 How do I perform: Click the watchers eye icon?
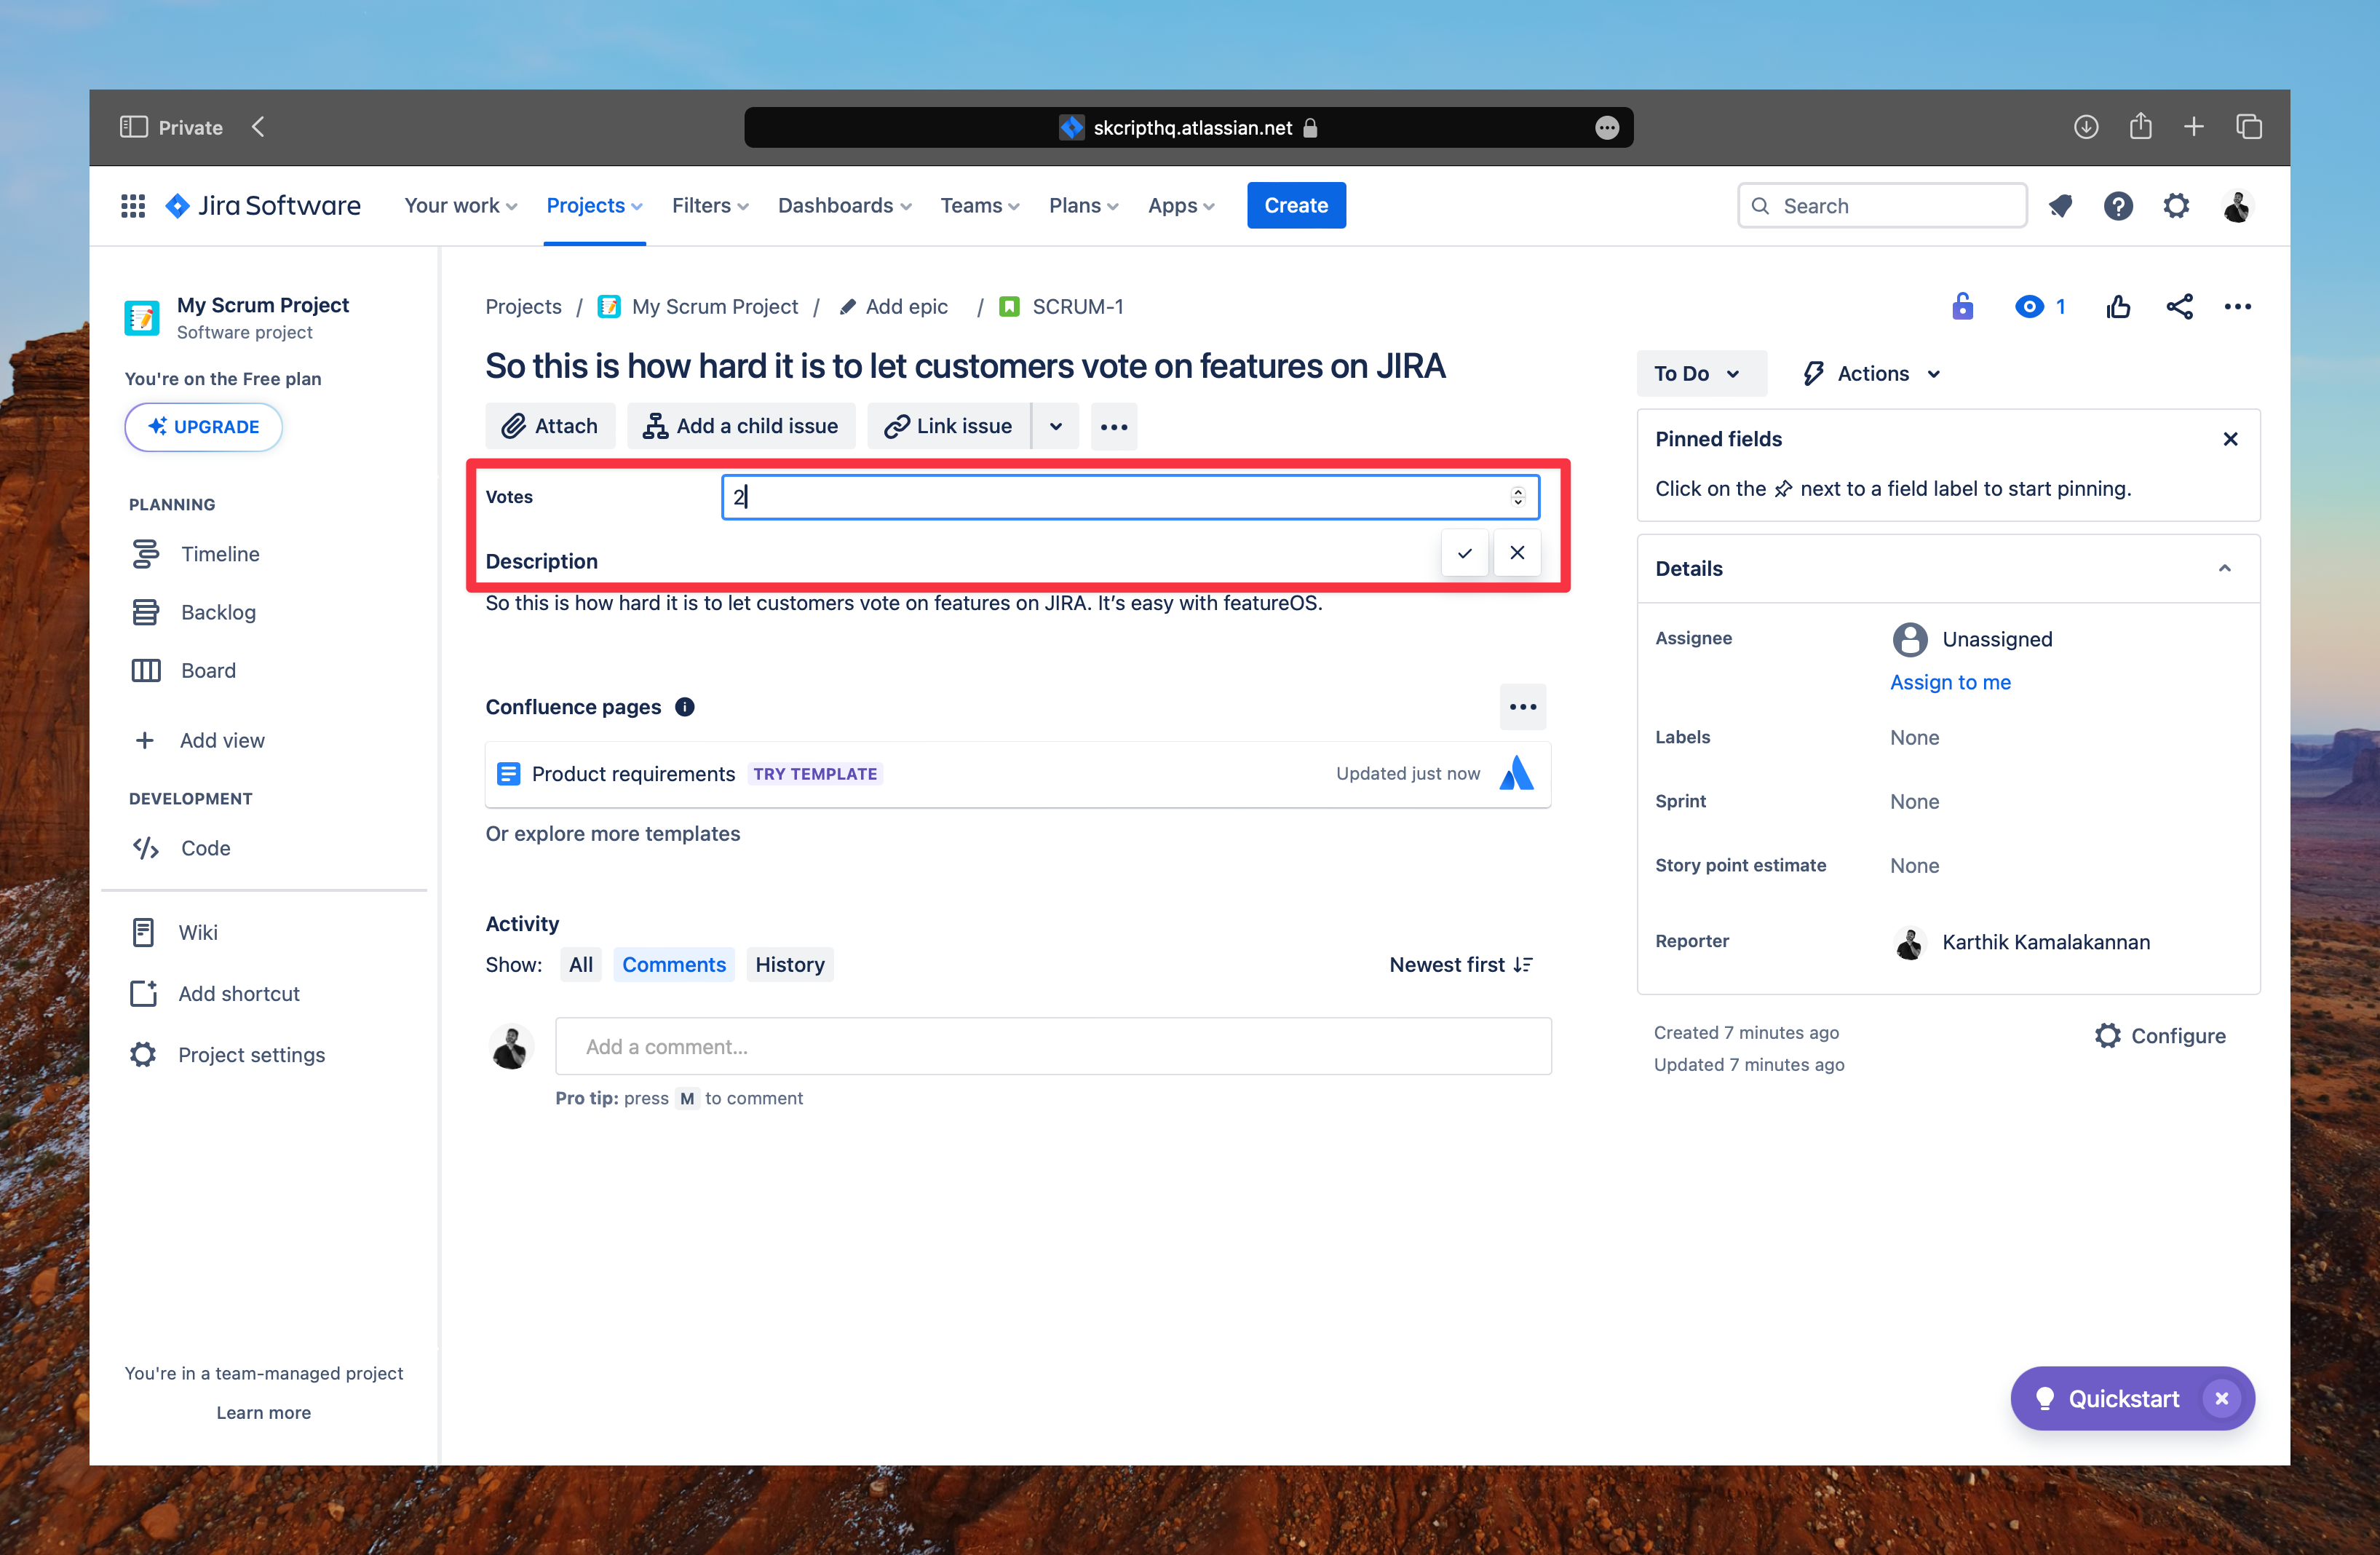[x=2029, y=306]
